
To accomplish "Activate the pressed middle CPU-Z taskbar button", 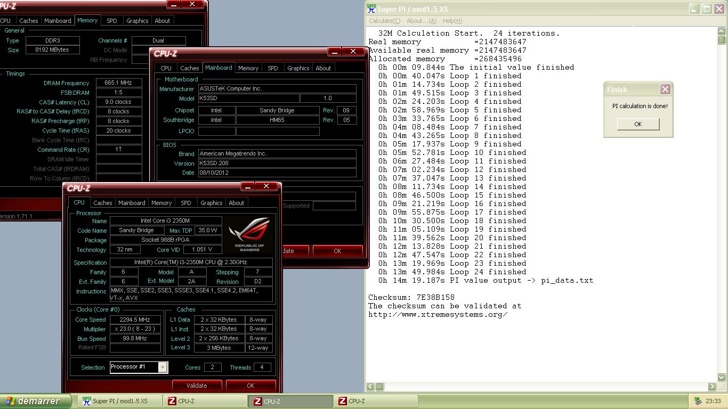I will click(291, 401).
